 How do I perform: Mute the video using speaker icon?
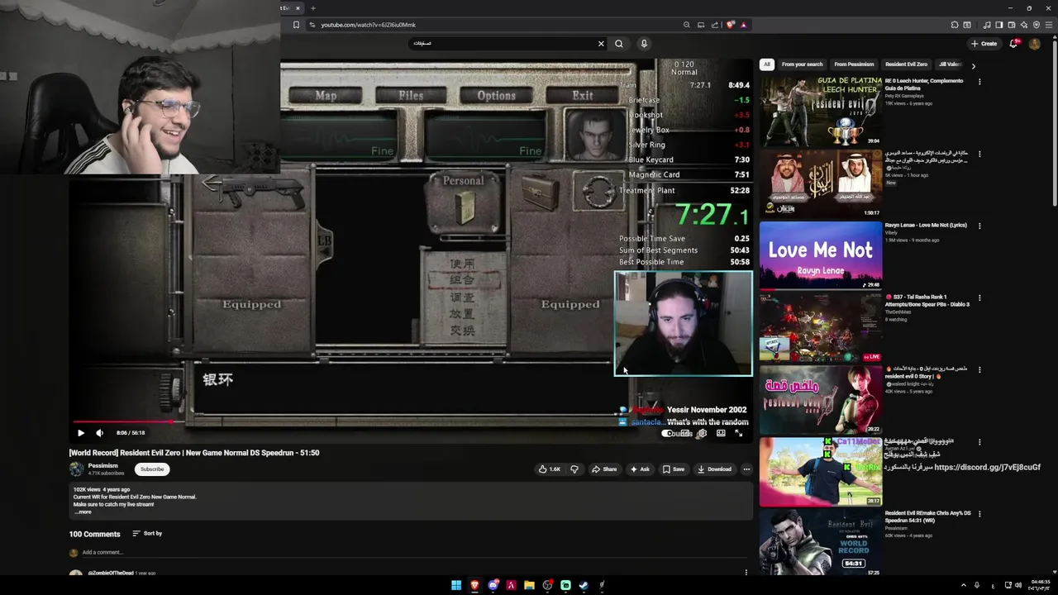pyautogui.click(x=99, y=433)
